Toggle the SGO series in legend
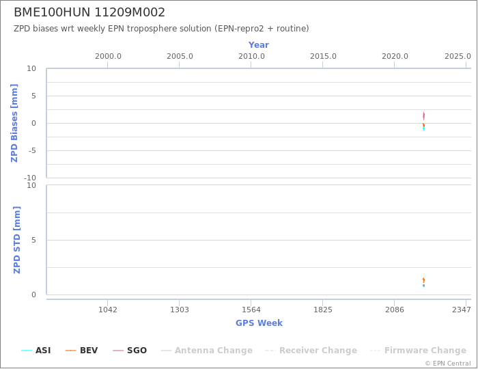478x369 pixels. 130,351
